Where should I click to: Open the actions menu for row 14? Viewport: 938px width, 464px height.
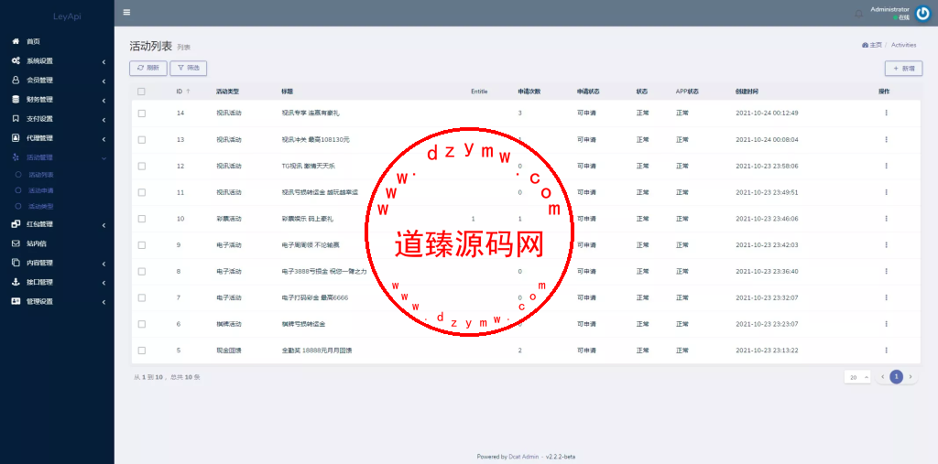tap(886, 113)
